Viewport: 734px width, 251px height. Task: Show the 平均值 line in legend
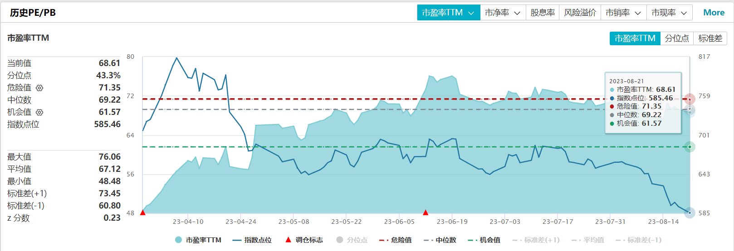(588, 240)
